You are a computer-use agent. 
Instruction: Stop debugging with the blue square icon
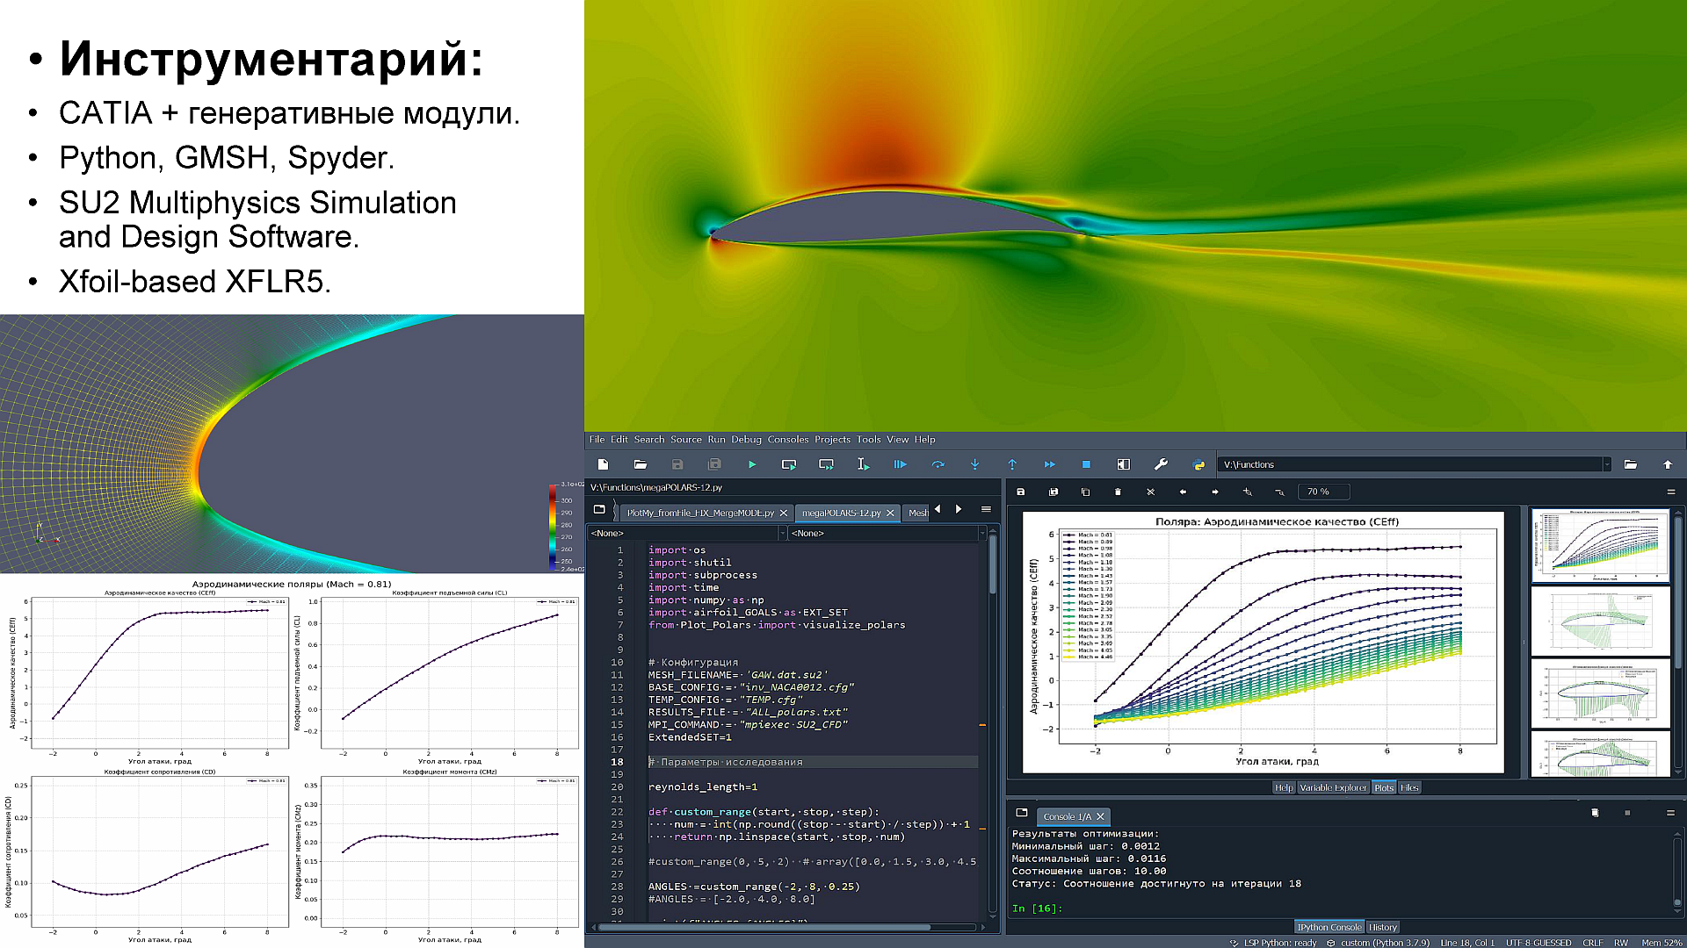pyautogui.click(x=1086, y=464)
